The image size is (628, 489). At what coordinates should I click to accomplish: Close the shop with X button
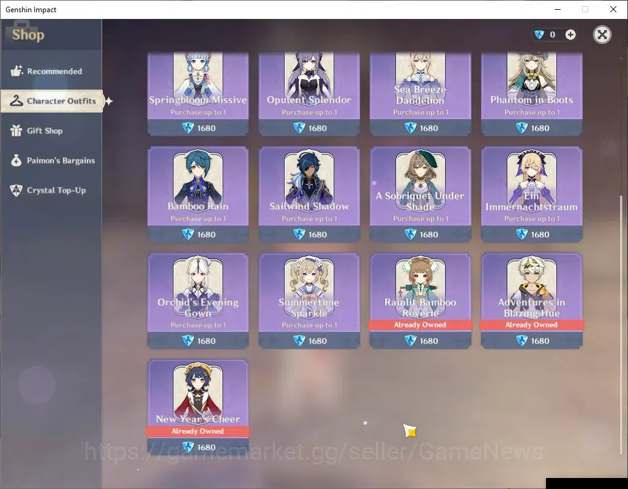point(602,35)
